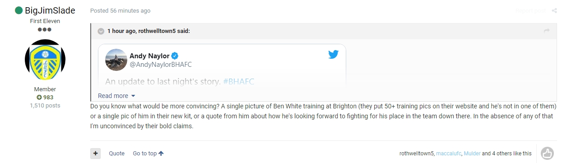Click the quote's go-to-post arrow icon

click(x=547, y=31)
